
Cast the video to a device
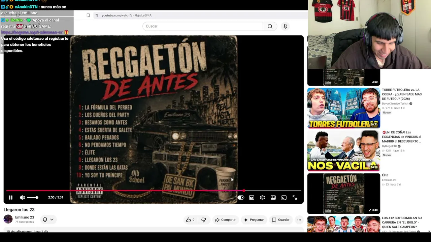(284, 198)
